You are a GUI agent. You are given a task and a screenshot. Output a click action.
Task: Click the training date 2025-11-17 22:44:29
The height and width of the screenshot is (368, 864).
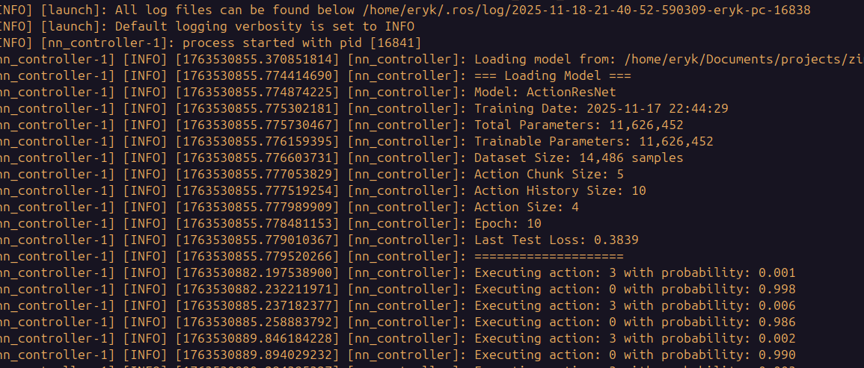646,108
